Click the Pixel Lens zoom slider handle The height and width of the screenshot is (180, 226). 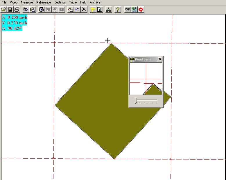tap(135, 100)
